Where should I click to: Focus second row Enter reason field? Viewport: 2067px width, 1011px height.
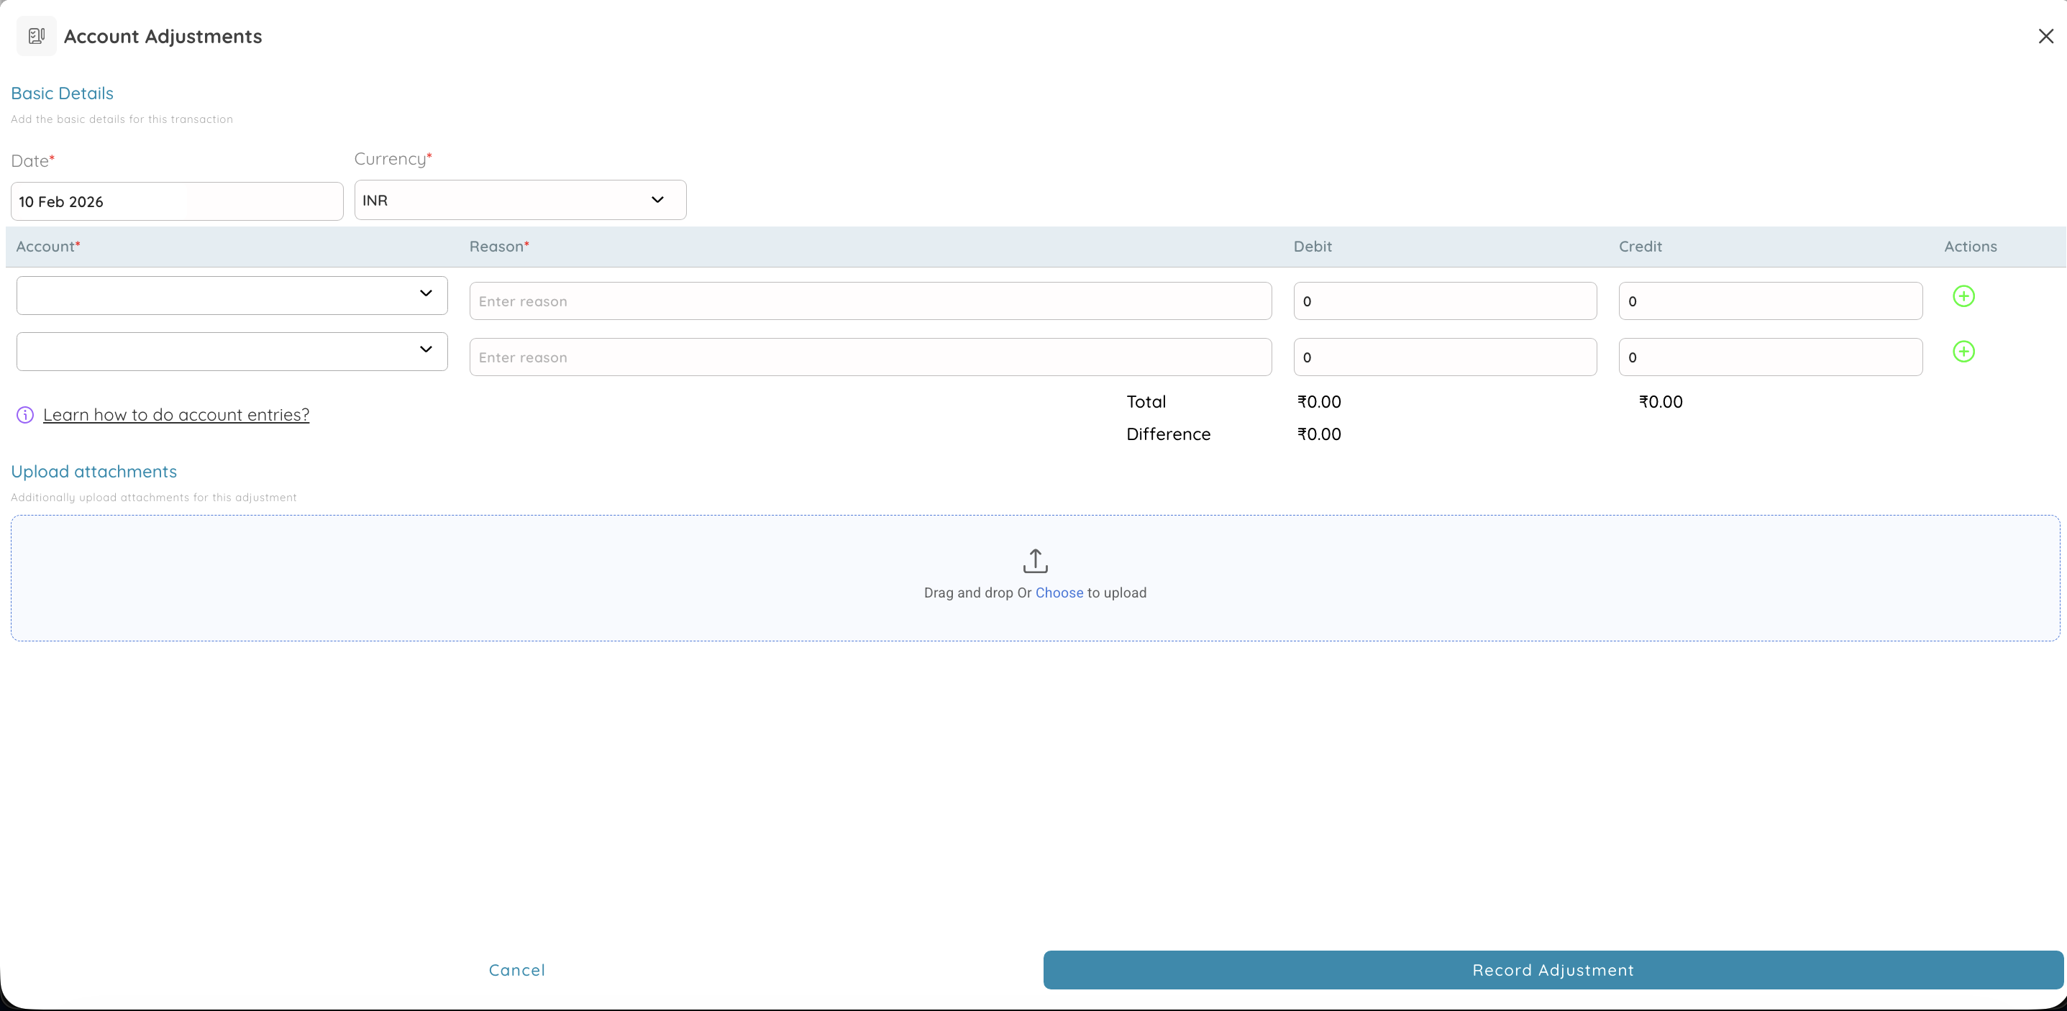(870, 357)
